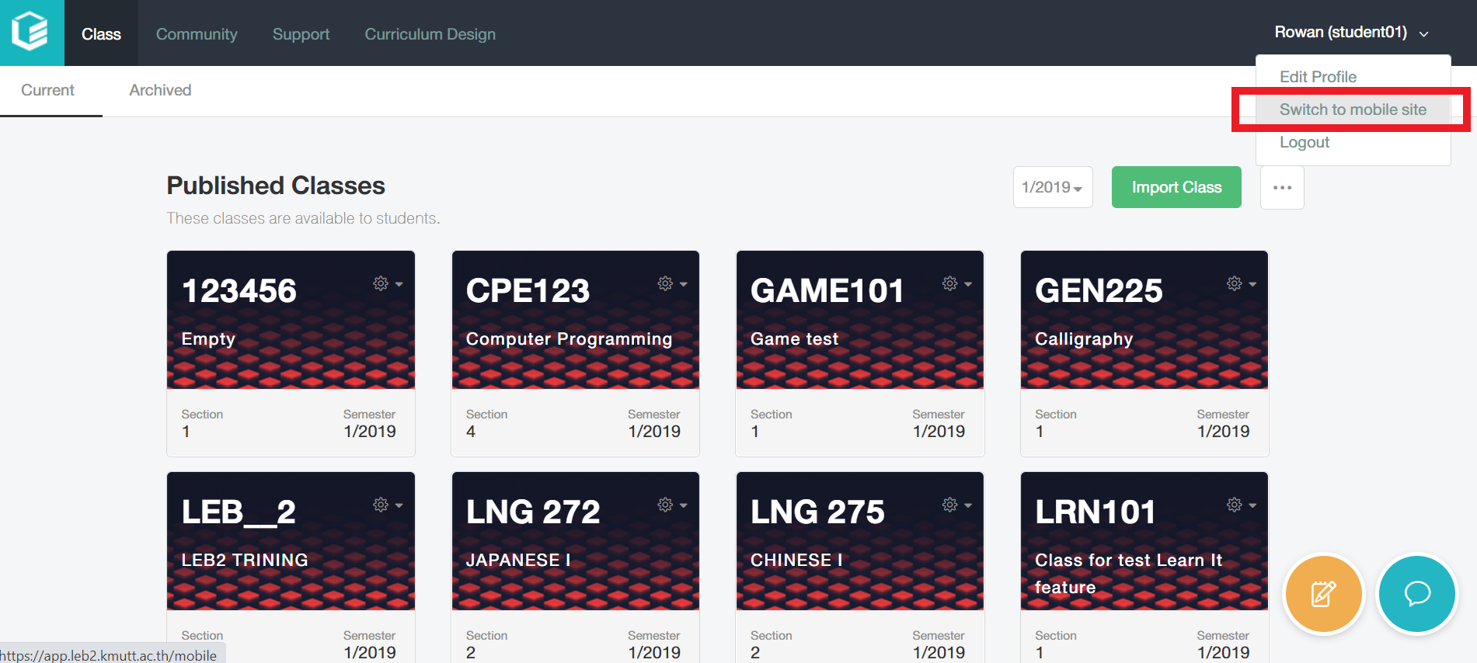The image size is (1477, 663).
Task: Expand caret next to LNG 272 gear
Action: click(x=683, y=505)
